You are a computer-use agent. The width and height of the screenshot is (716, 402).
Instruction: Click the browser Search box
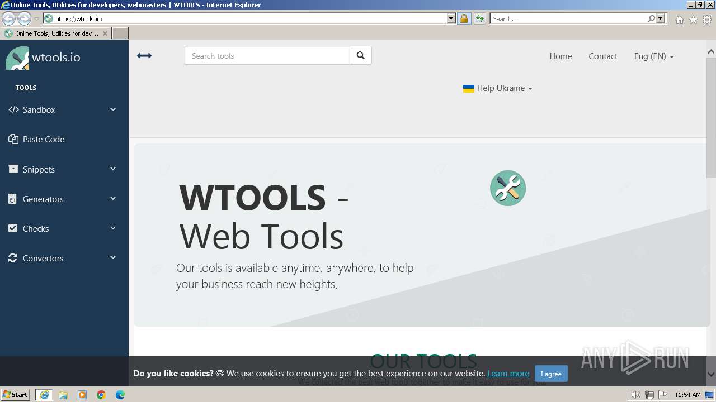(x=568, y=18)
